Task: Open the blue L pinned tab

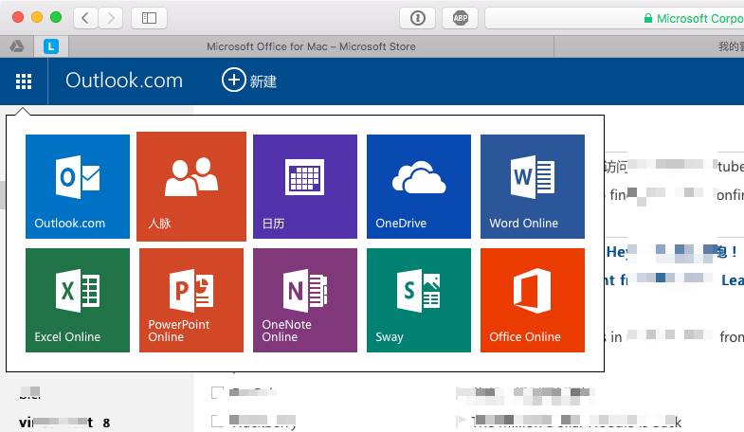Action: (51, 46)
